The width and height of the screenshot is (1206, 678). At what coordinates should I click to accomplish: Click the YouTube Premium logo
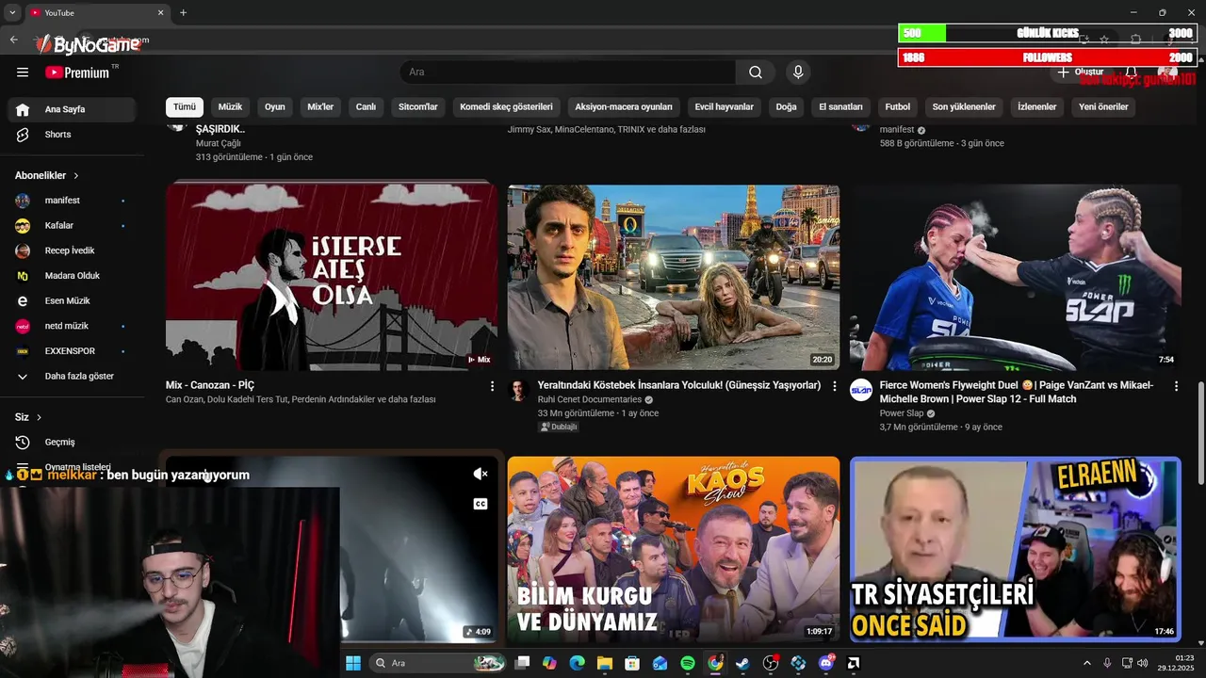[x=77, y=73]
